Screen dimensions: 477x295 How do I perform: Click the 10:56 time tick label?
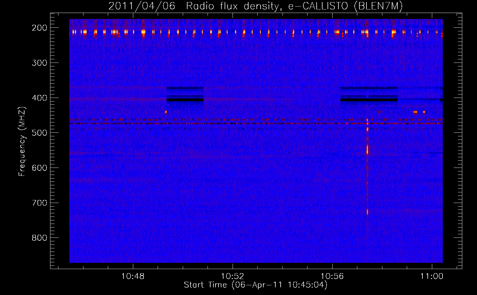332,276
